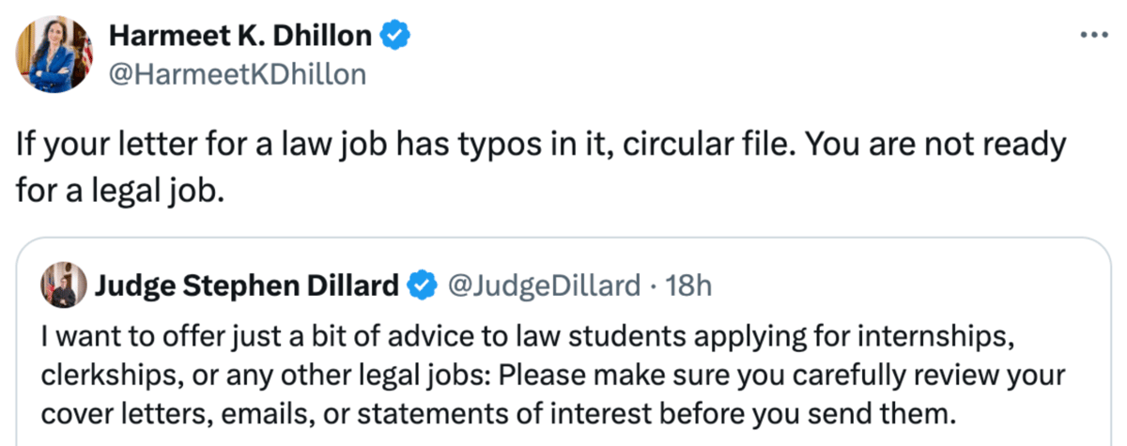Click the @JudgeDillard handle
Image resolution: width=1127 pixels, height=446 pixels.
pyautogui.click(x=546, y=285)
